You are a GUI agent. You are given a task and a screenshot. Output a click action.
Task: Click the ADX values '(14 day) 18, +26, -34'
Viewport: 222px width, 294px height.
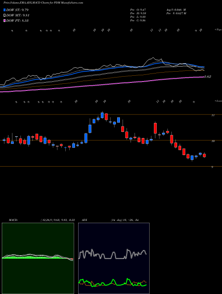[125, 220]
